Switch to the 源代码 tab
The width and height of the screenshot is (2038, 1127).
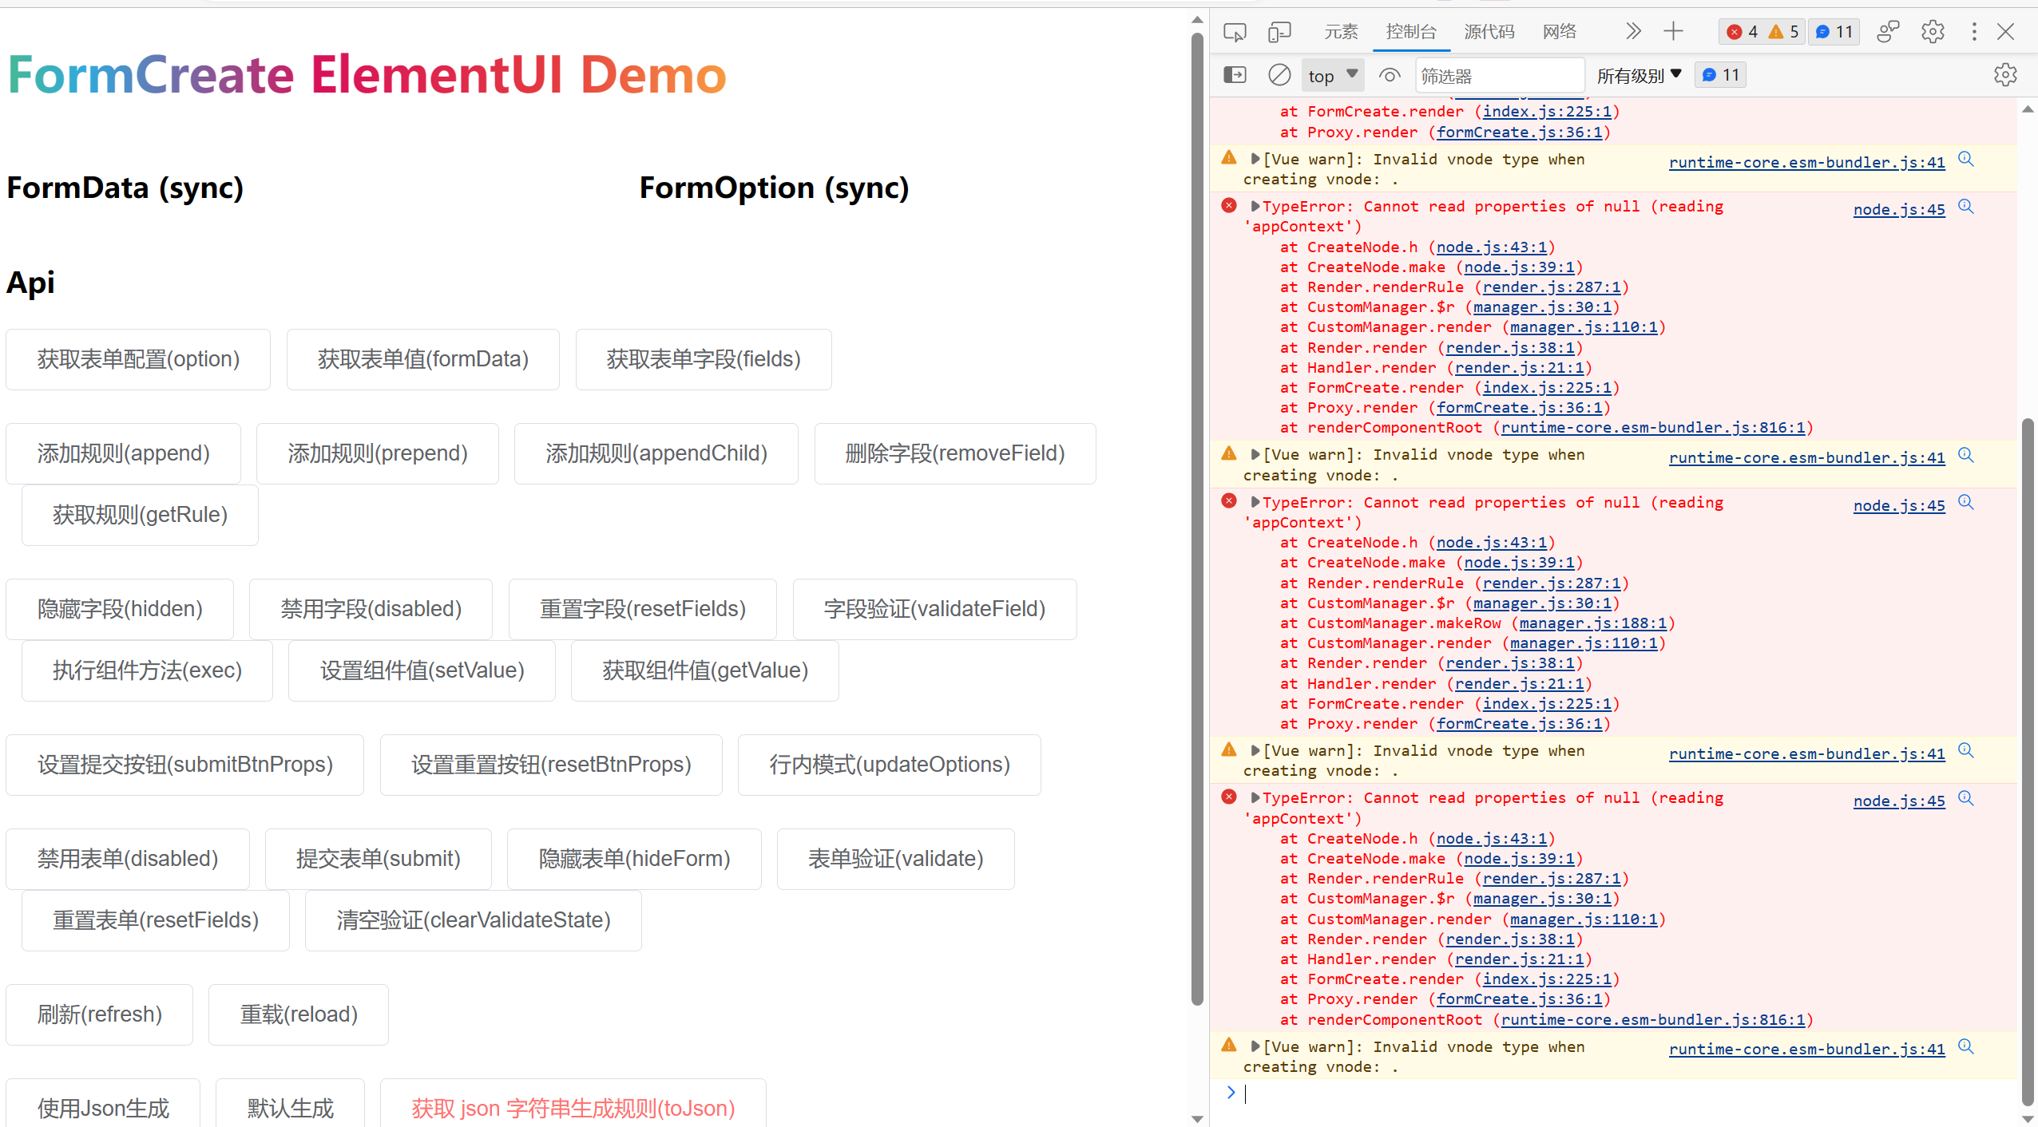click(x=1489, y=31)
